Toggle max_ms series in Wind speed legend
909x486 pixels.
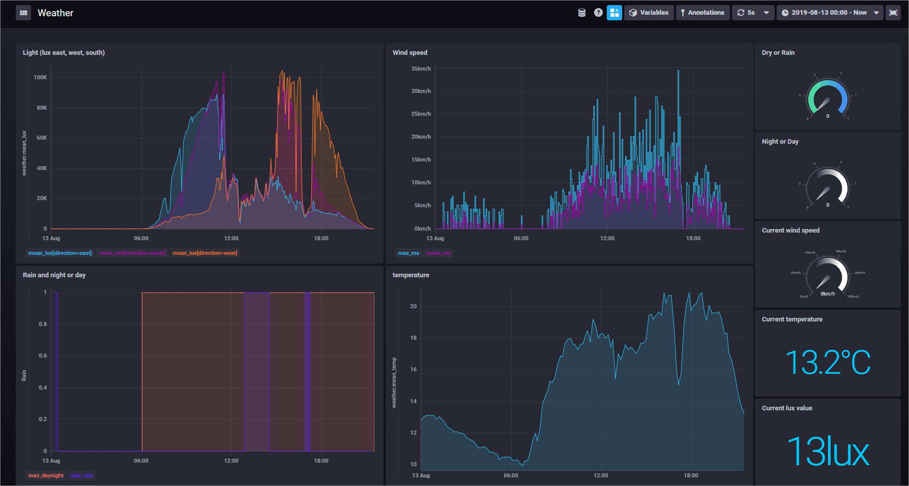(408, 253)
